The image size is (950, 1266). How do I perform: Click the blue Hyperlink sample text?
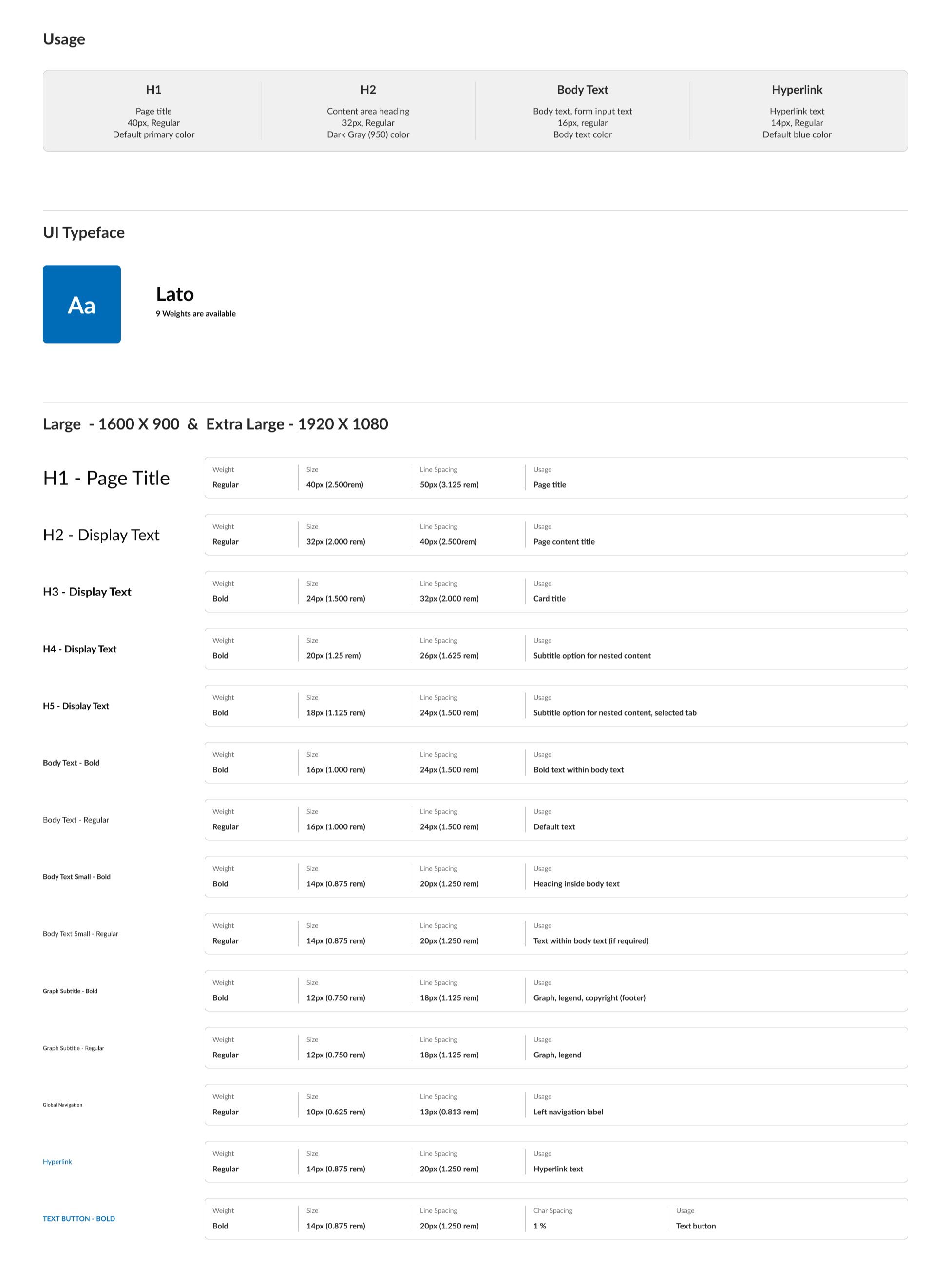tap(57, 1161)
